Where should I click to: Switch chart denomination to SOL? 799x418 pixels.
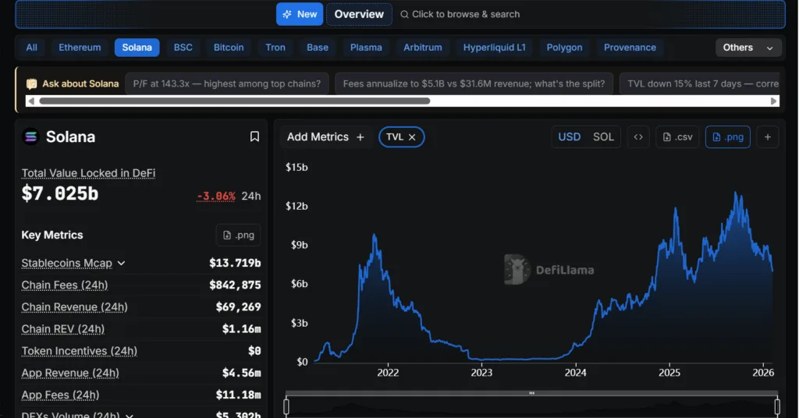pos(603,137)
